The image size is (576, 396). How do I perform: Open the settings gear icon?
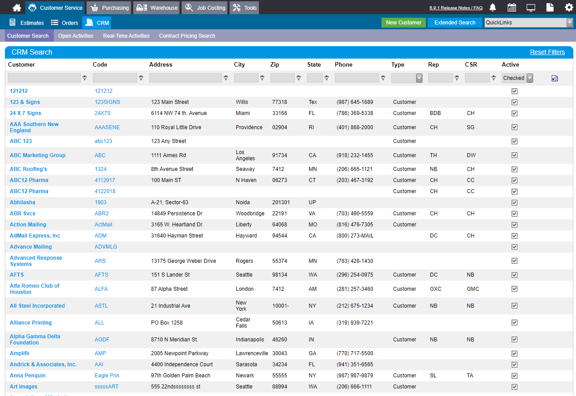point(568,8)
